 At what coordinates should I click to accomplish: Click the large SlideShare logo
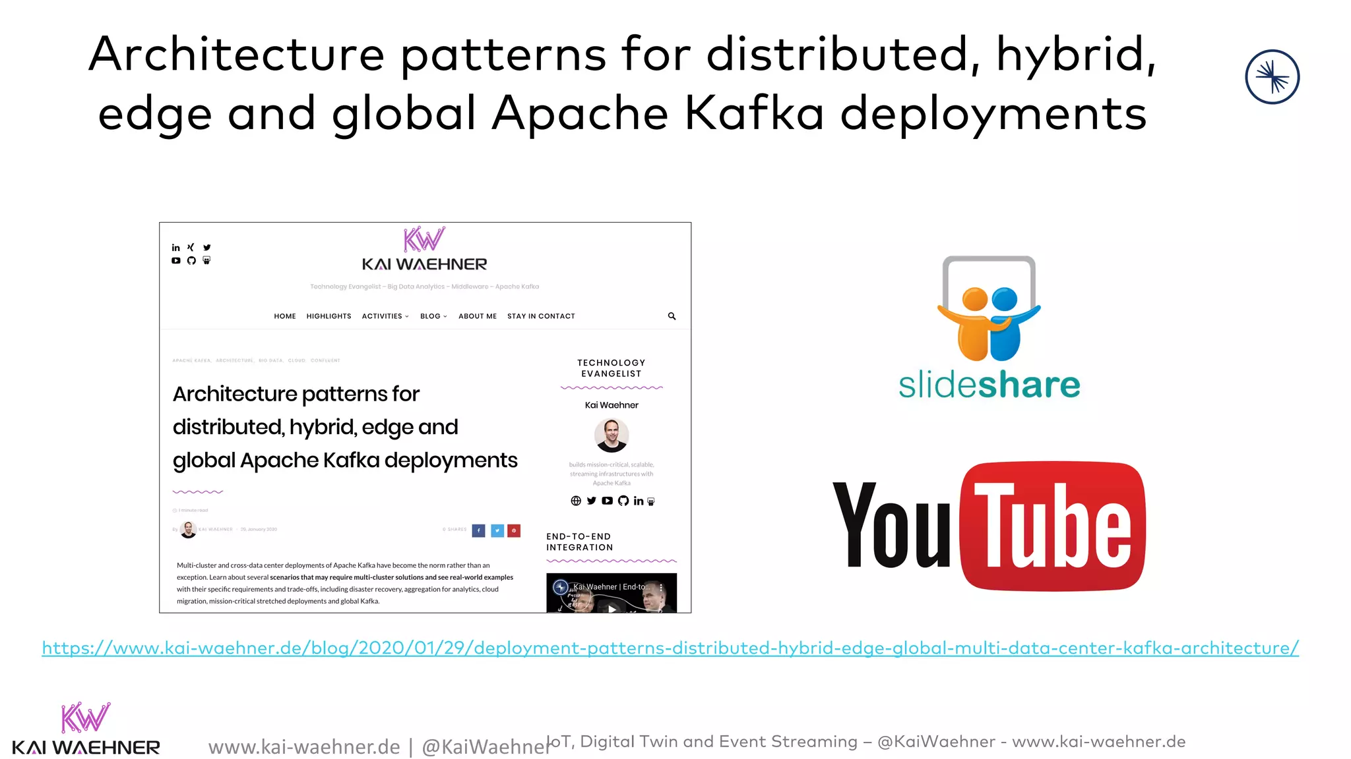(989, 327)
